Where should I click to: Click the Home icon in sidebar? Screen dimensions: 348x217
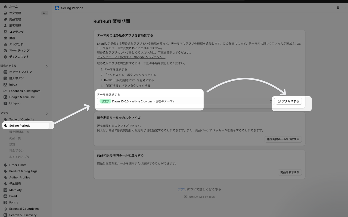point(5,7)
